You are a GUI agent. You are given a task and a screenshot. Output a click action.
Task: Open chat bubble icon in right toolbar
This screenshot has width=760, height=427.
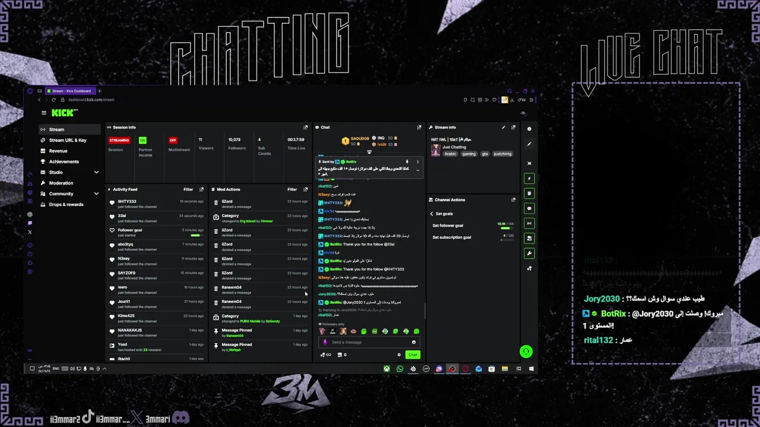[x=529, y=208]
